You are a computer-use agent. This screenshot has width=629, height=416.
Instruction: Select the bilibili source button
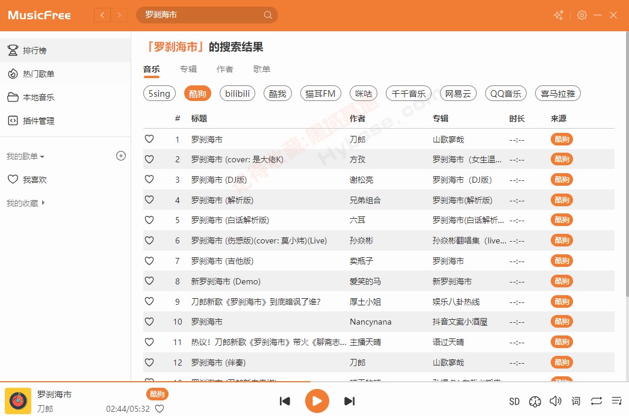[238, 93]
